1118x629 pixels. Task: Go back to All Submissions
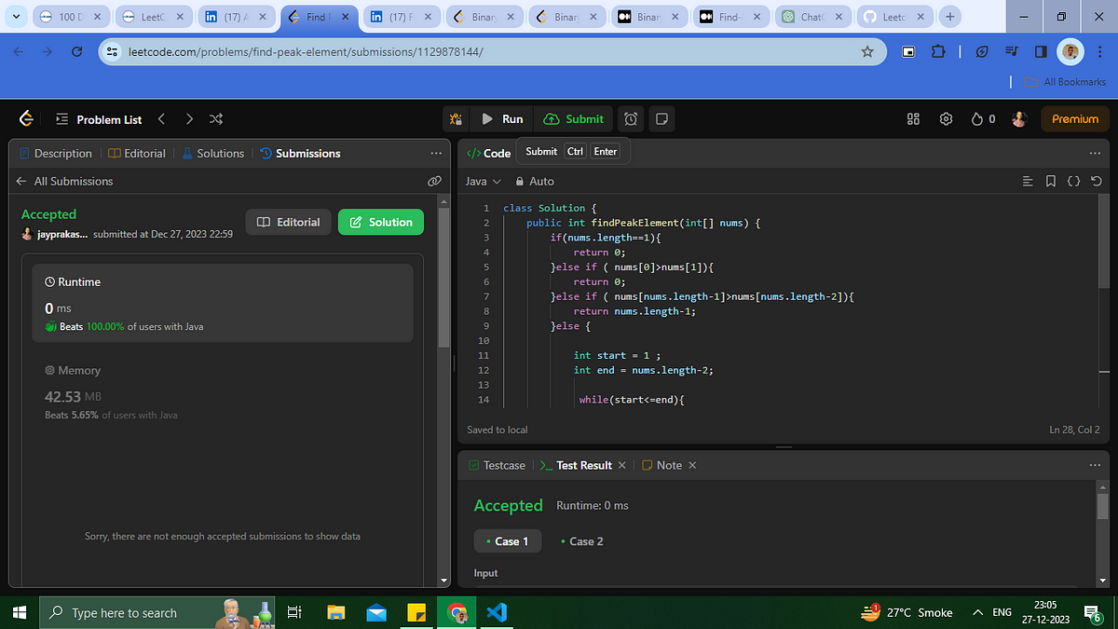[64, 181]
